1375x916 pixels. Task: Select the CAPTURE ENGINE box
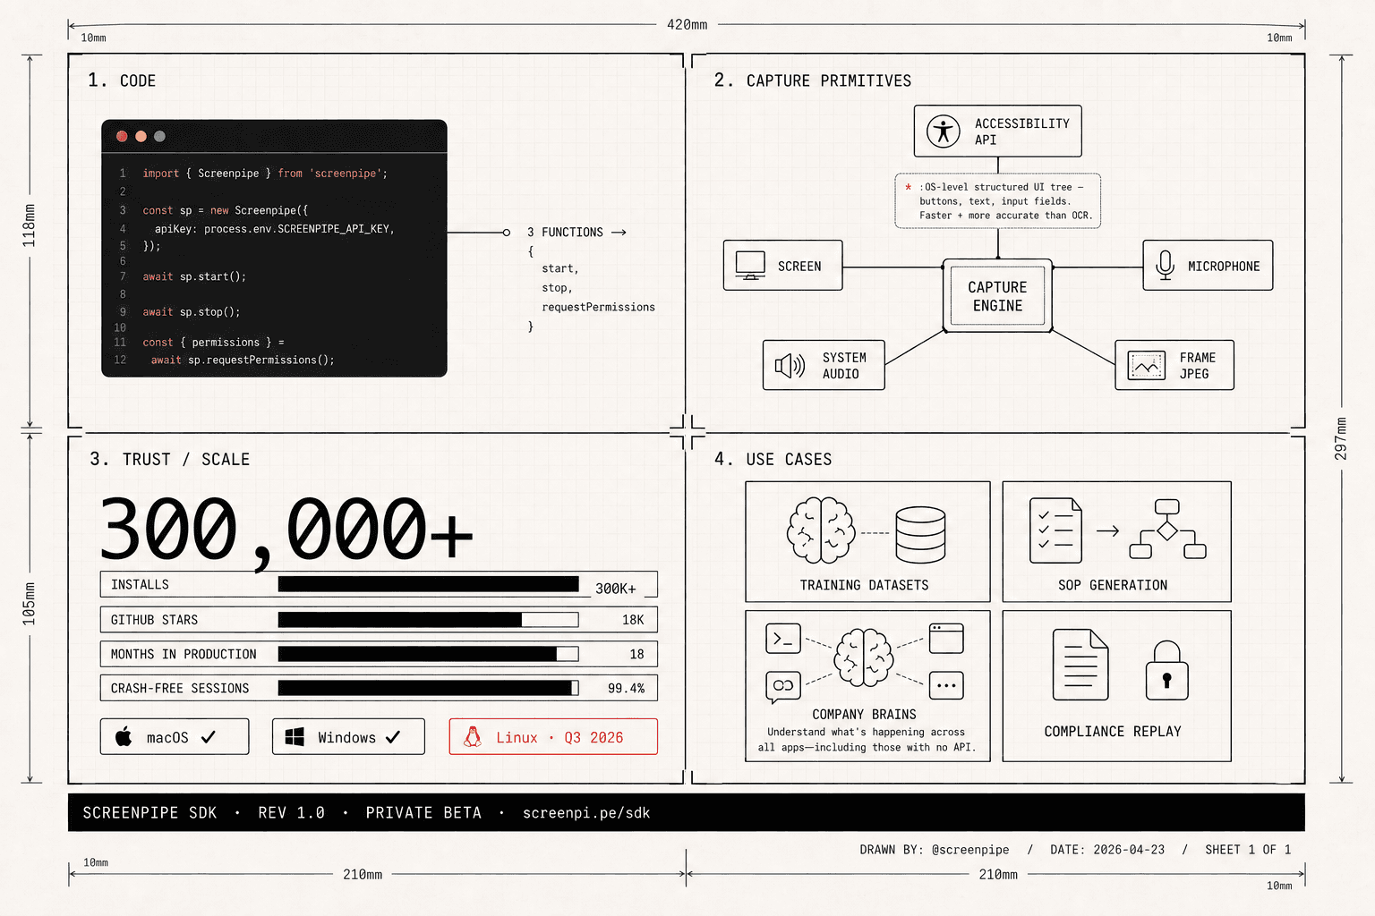(997, 296)
